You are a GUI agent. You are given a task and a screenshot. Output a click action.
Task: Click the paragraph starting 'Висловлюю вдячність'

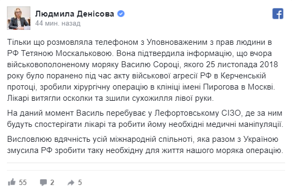(145, 145)
